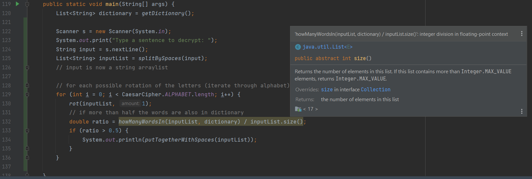
Task: Click fold end marker at line 136
Action: click(27, 158)
